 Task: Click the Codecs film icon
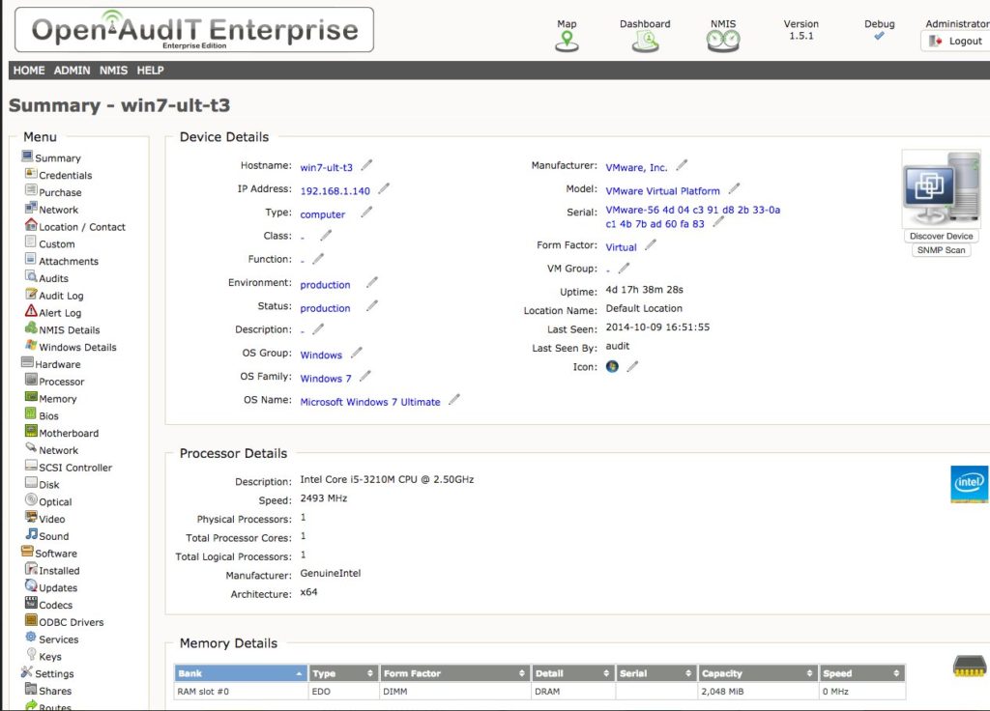click(x=31, y=603)
